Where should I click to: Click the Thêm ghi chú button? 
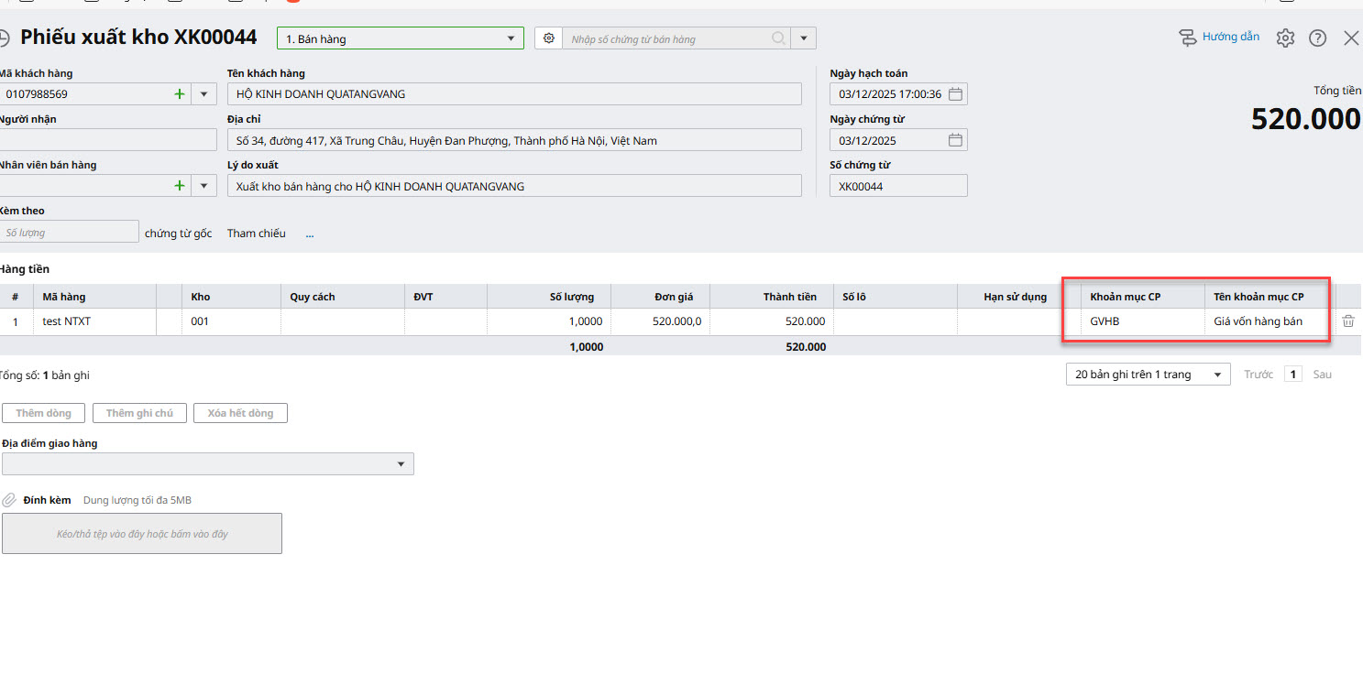pos(139,413)
